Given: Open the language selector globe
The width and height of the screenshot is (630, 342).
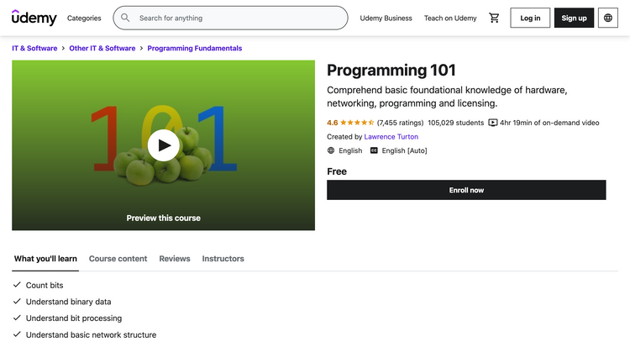Looking at the screenshot, I should point(608,18).
